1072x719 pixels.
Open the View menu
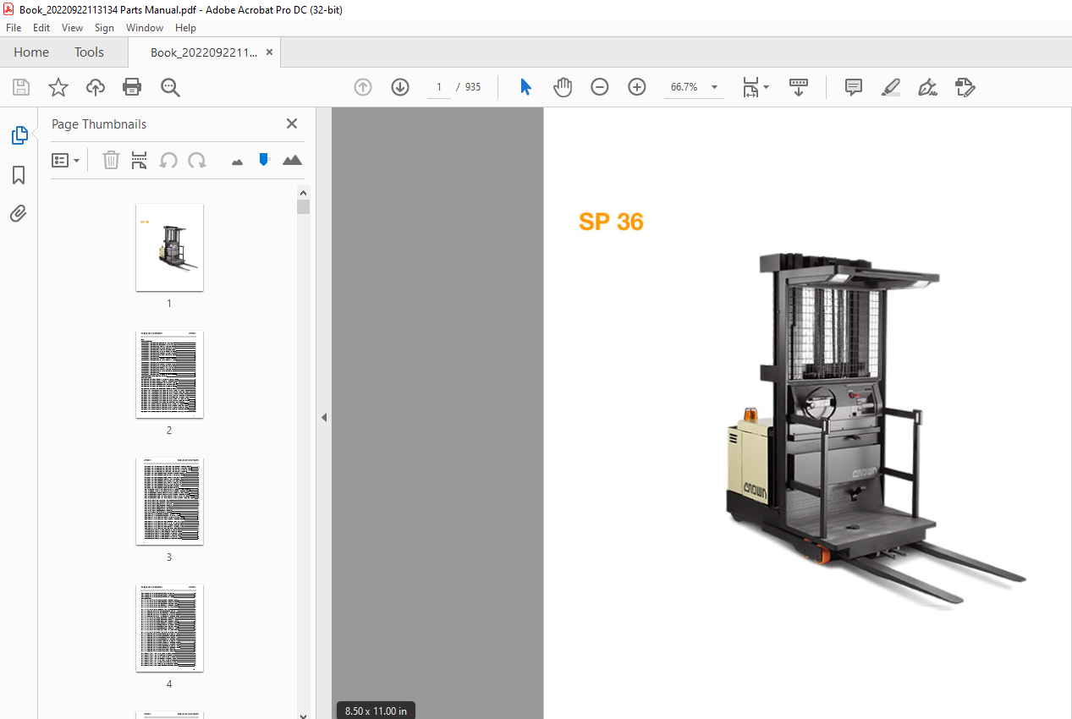point(73,28)
